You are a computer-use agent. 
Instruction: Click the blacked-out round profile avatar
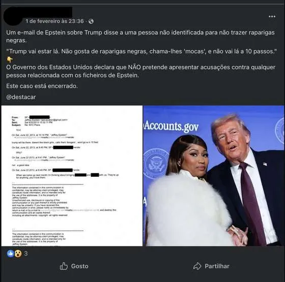coord(12,17)
